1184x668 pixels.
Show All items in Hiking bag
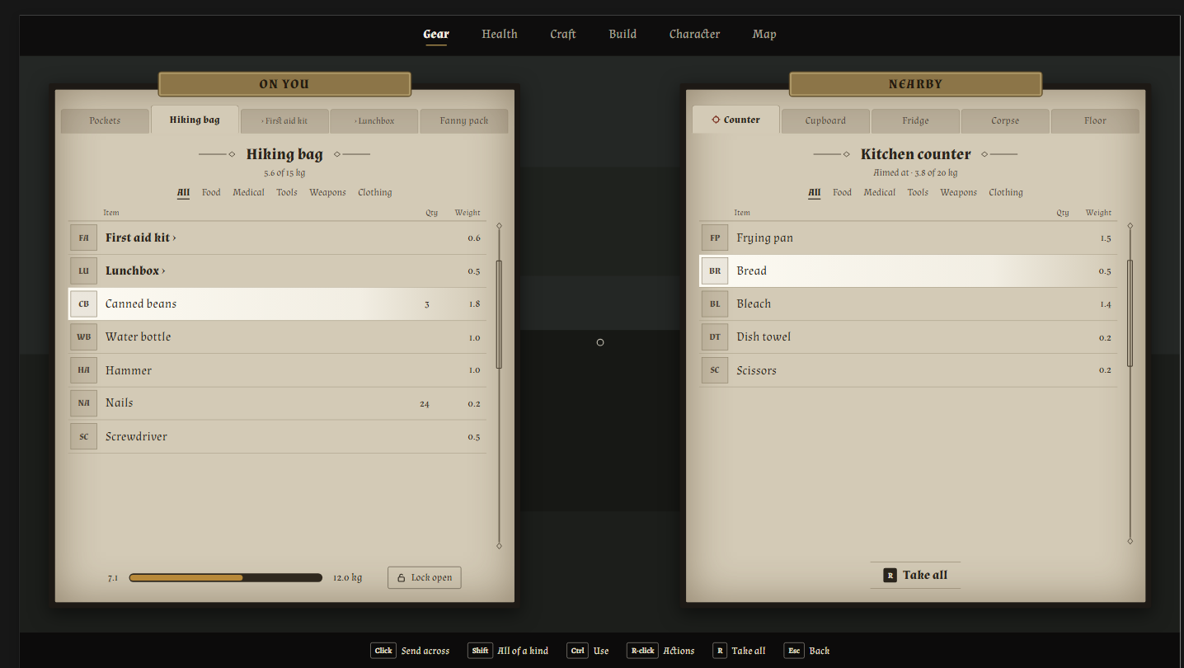[183, 192]
